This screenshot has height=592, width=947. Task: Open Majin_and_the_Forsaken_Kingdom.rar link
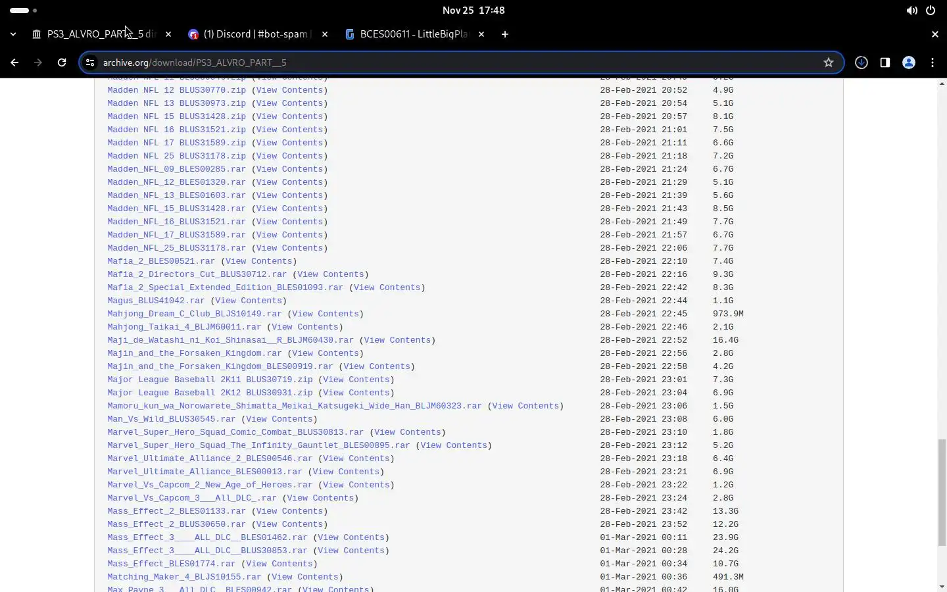click(x=195, y=353)
